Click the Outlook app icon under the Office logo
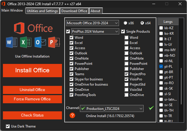 [40, 42]
